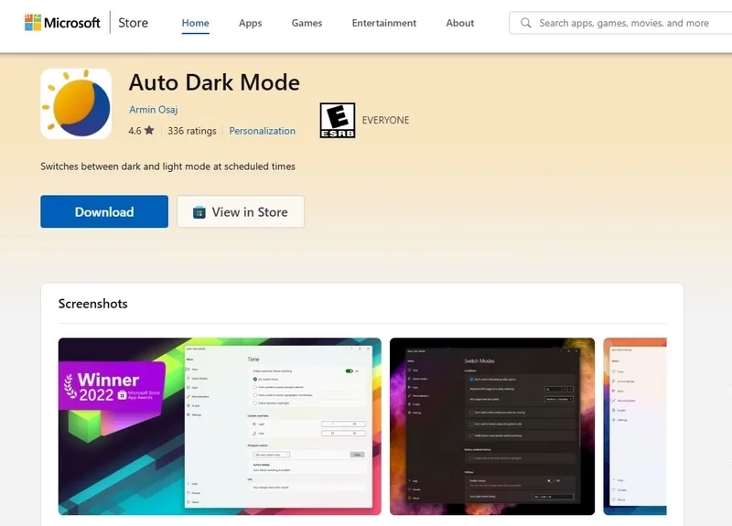Open the Games tab

(307, 23)
